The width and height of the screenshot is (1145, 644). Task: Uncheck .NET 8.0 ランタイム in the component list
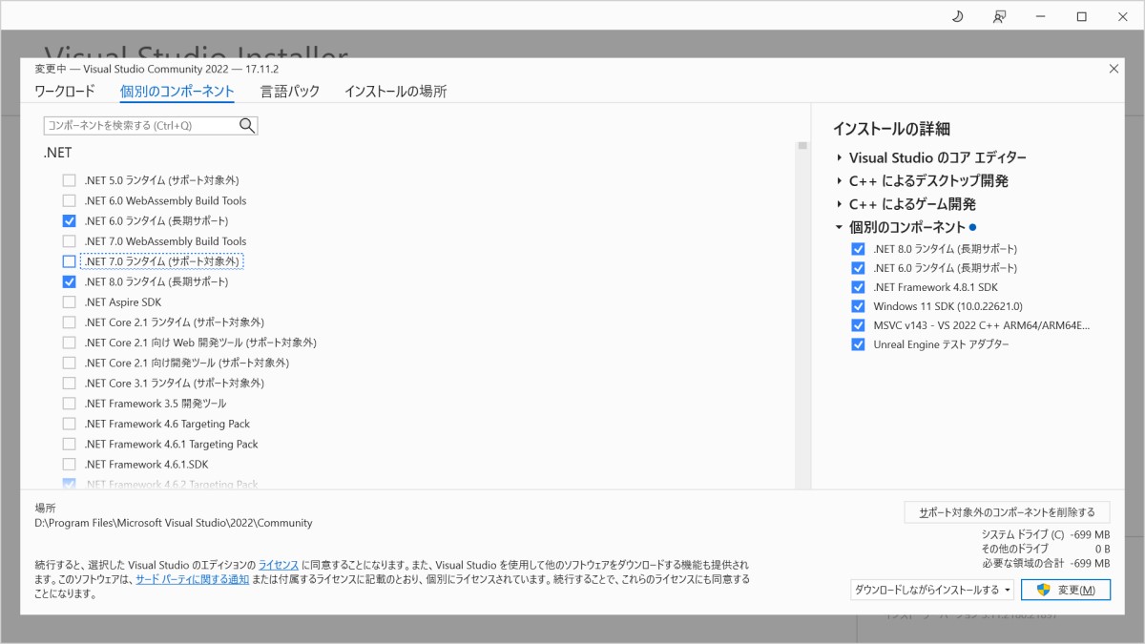(69, 281)
